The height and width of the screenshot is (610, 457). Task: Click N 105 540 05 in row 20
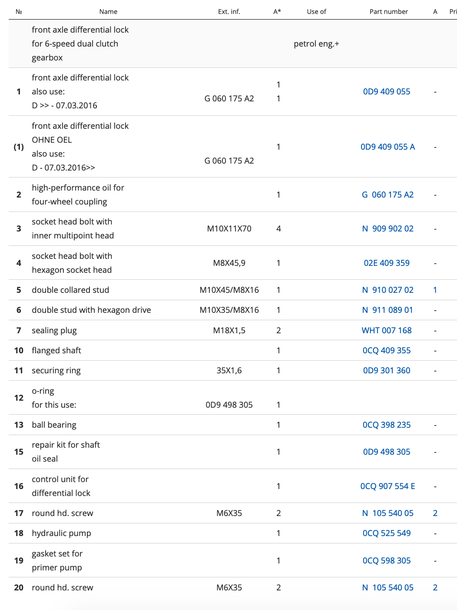tap(387, 588)
